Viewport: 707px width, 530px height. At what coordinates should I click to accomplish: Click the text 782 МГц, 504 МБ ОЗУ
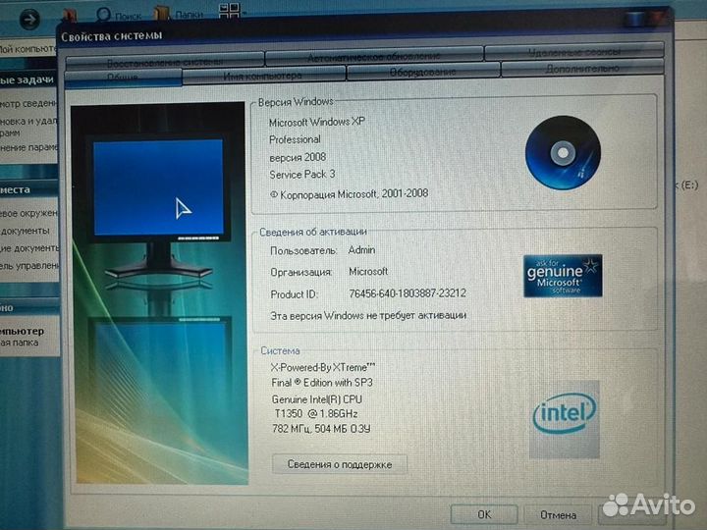[x=321, y=429]
